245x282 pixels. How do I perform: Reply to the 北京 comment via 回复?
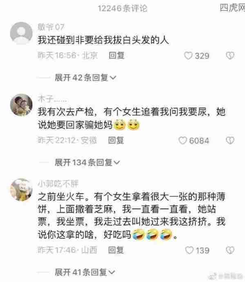(116, 56)
